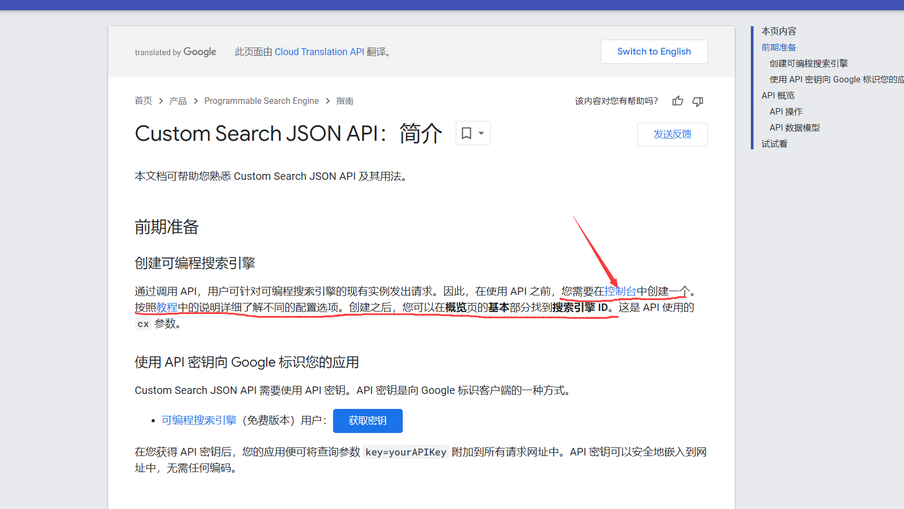Viewport: 904px width, 509px height.
Task: Jump to 试试看 section in sidebar
Action: point(774,144)
